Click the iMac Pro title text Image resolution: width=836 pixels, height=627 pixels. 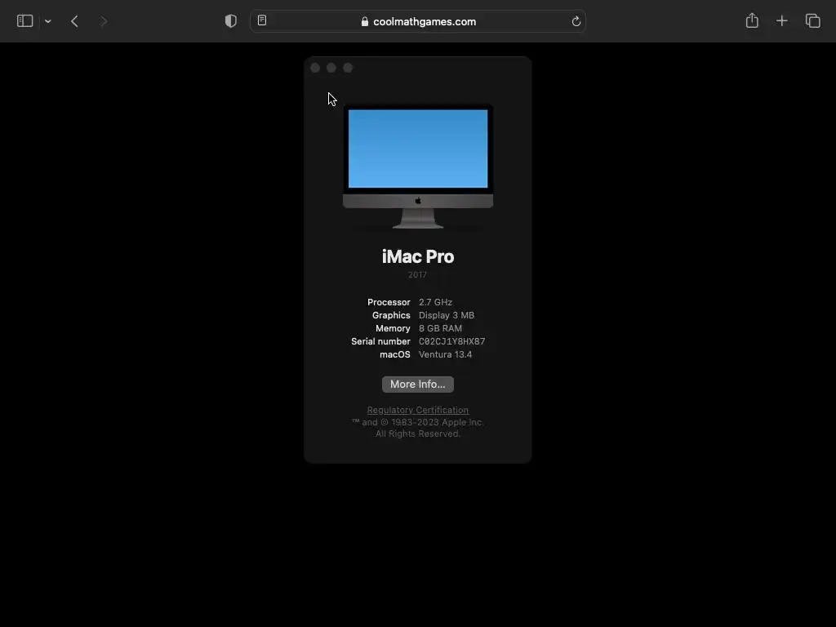coord(418,256)
